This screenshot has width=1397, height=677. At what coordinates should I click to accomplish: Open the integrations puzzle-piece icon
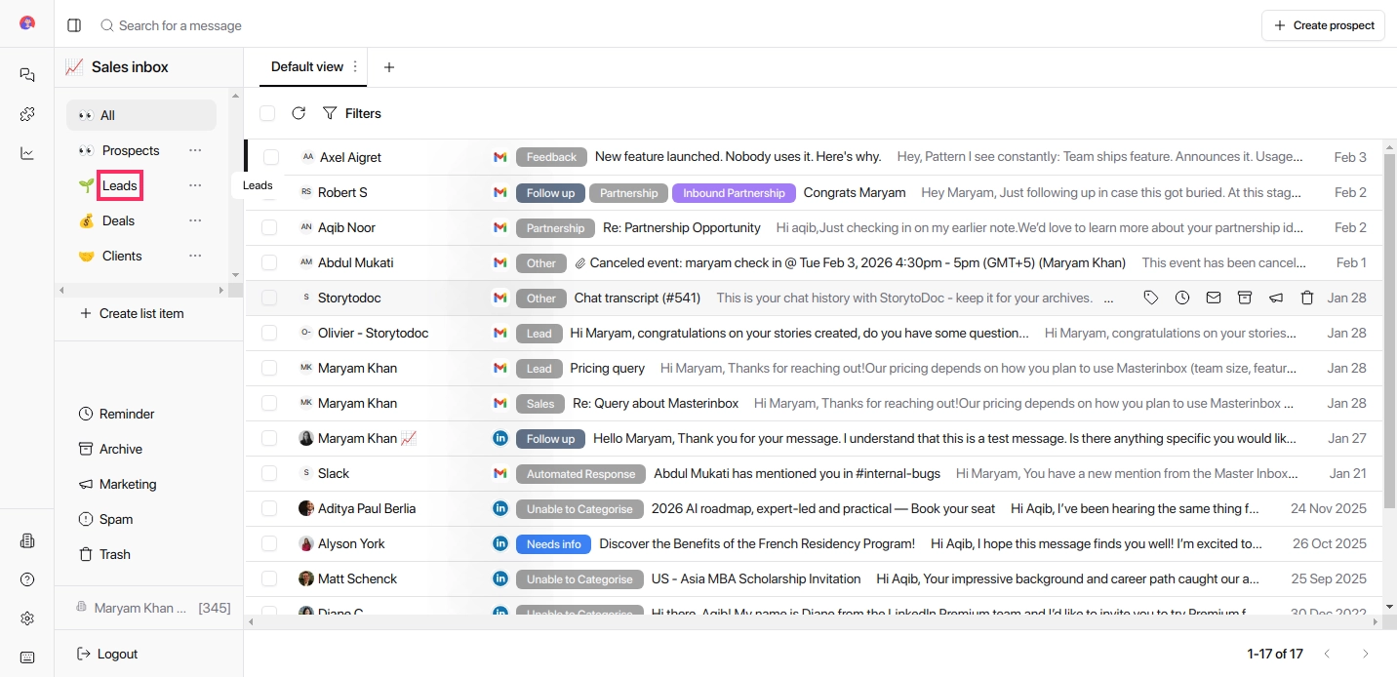point(26,114)
